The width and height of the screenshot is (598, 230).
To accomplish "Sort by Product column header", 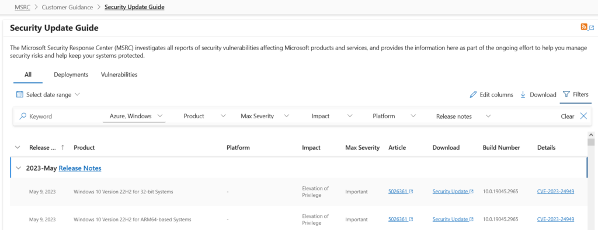I will [x=84, y=147].
